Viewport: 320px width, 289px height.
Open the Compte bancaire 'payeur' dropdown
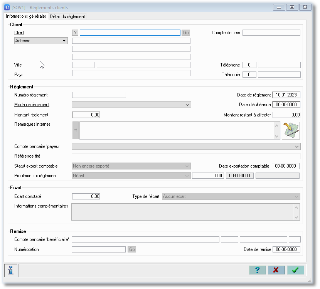point(186,146)
